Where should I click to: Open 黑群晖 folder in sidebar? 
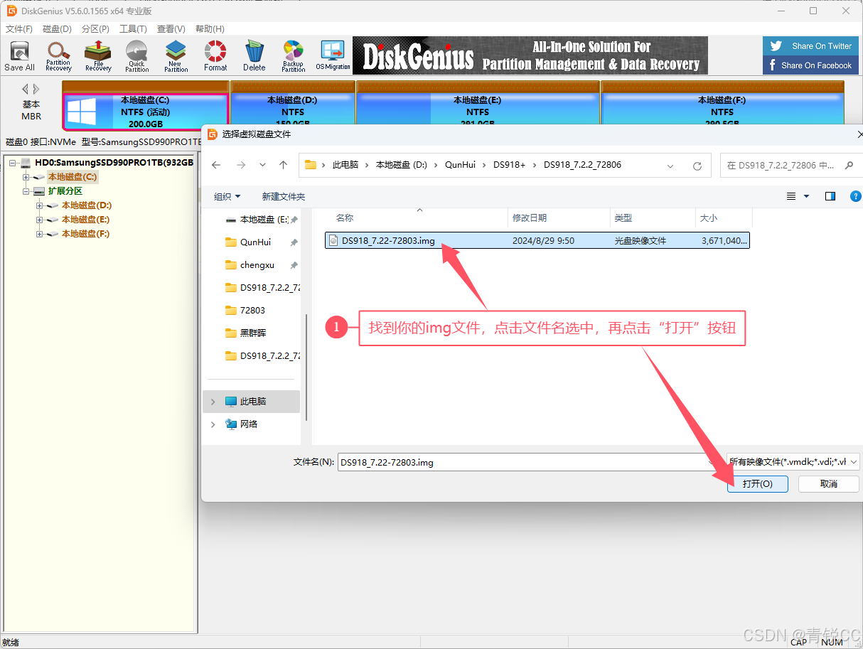[252, 333]
